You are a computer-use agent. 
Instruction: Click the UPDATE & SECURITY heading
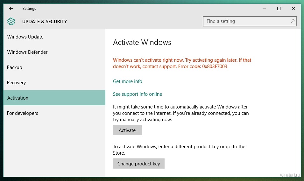point(45,22)
